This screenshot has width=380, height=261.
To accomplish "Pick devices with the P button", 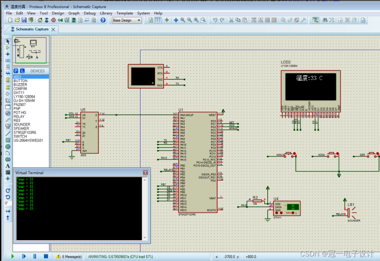I will coord(16,71).
